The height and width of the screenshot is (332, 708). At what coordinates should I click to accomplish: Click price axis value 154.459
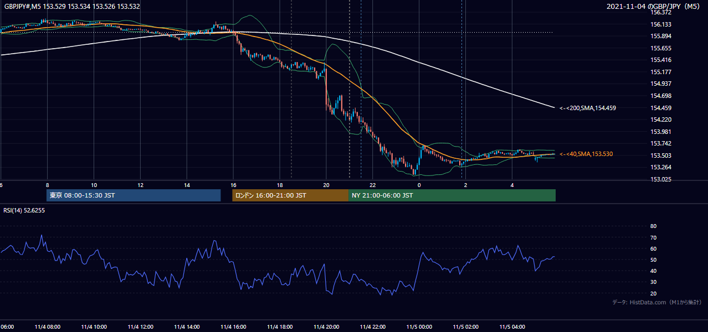pyautogui.click(x=661, y=108)
